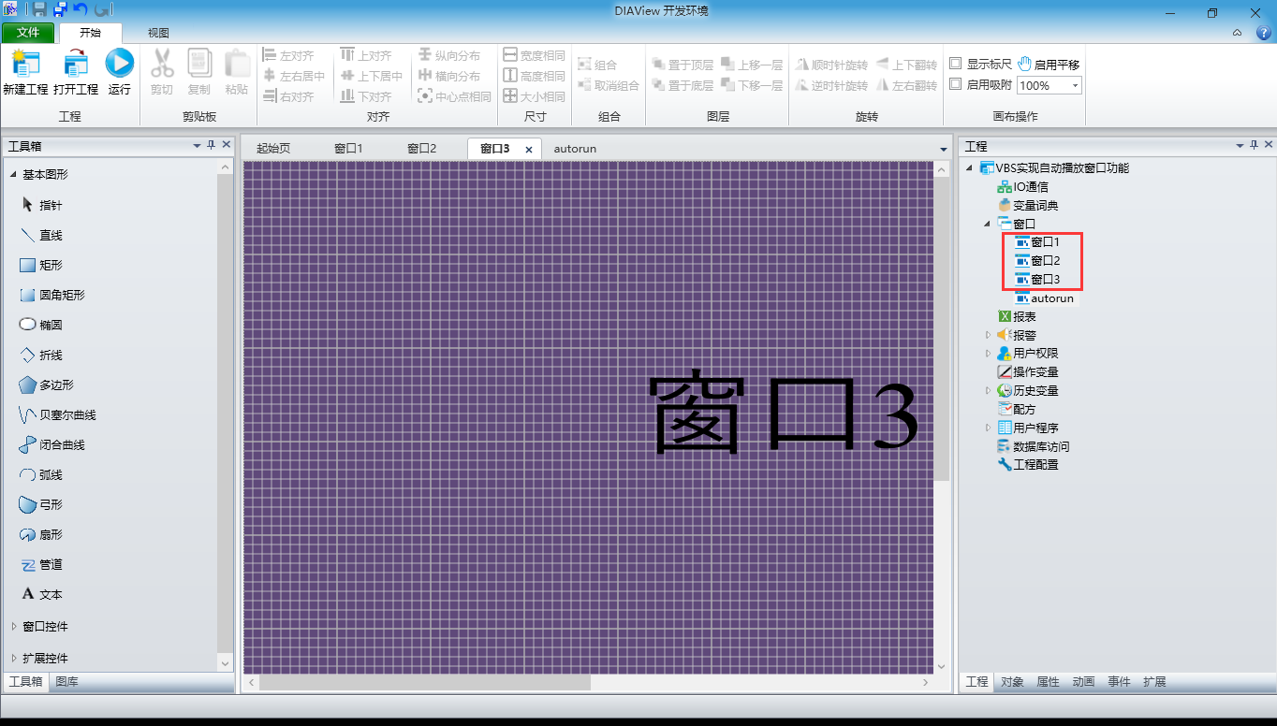1277x726 pixels.
Task: Expand the 扩展控件 section
Action: click(x=13, y=658)
